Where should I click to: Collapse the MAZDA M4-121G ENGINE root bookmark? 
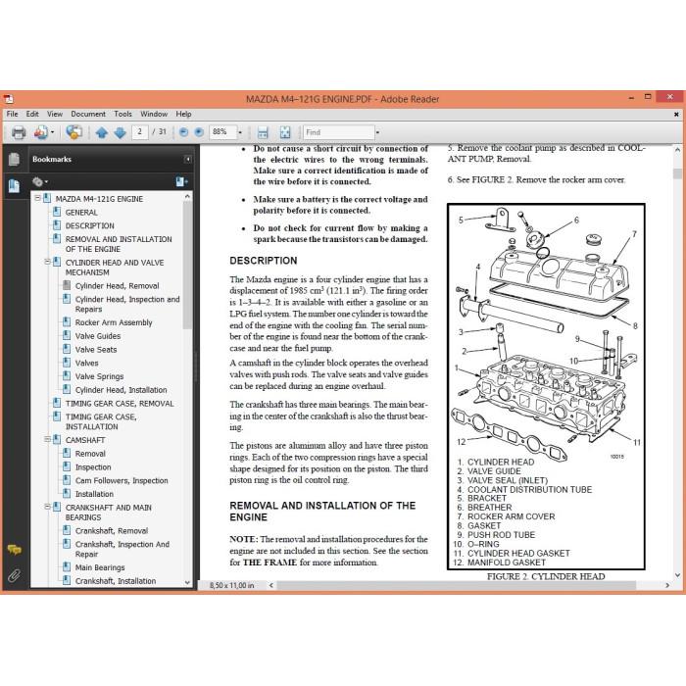pos(37,198)
